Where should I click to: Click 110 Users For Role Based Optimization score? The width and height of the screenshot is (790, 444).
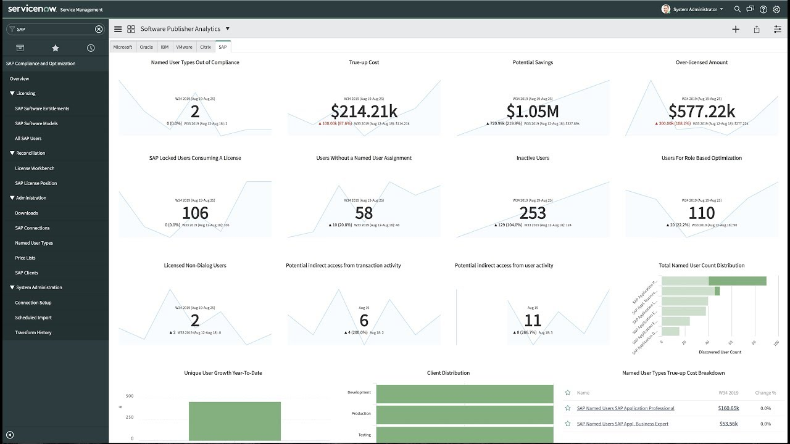(x=702, y=213)
